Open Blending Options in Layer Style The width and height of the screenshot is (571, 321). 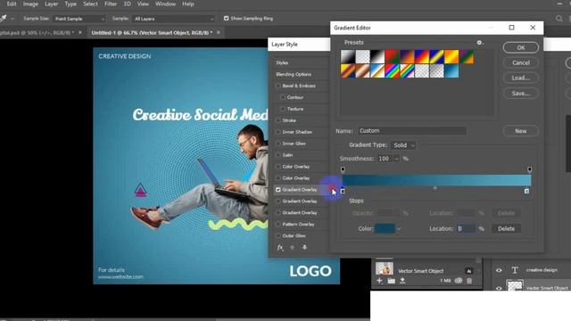294,74
